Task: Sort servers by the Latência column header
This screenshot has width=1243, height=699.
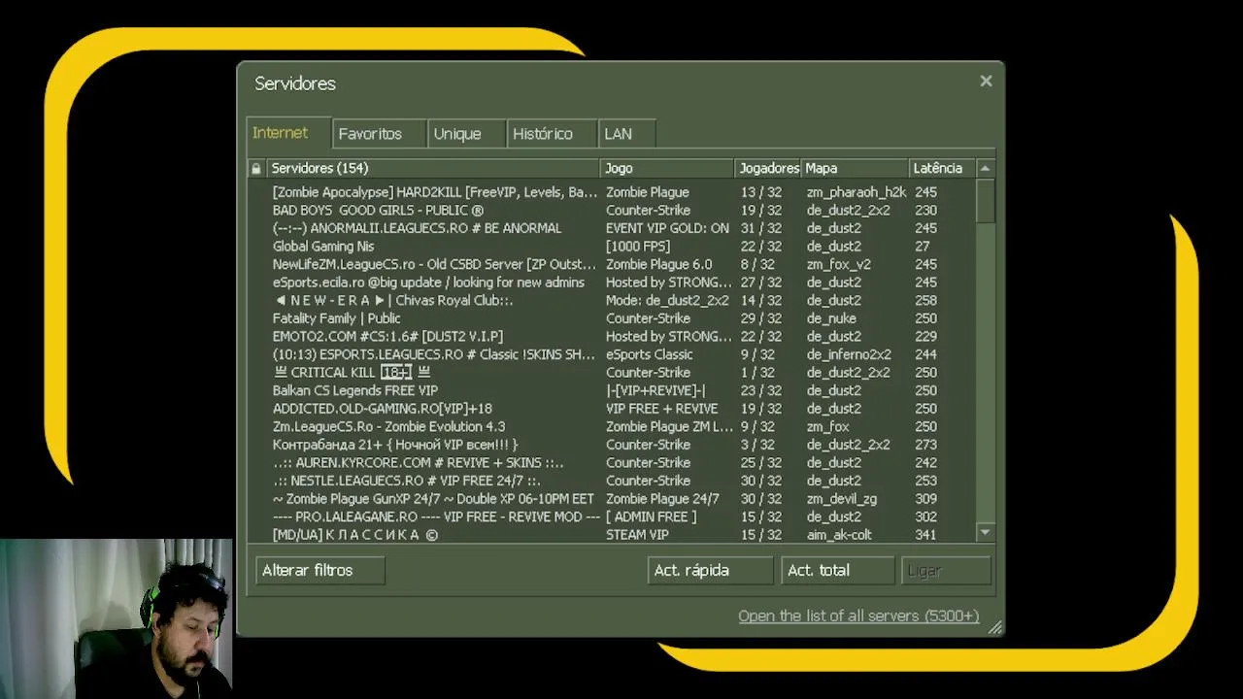Action: 942,168
